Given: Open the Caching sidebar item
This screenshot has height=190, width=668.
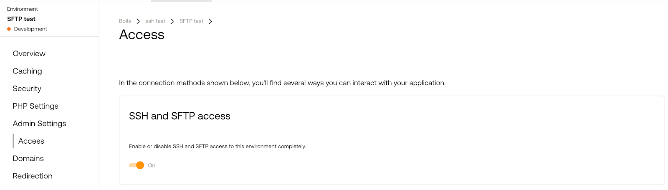Looking at the screenshot, I should coord(27,71).
